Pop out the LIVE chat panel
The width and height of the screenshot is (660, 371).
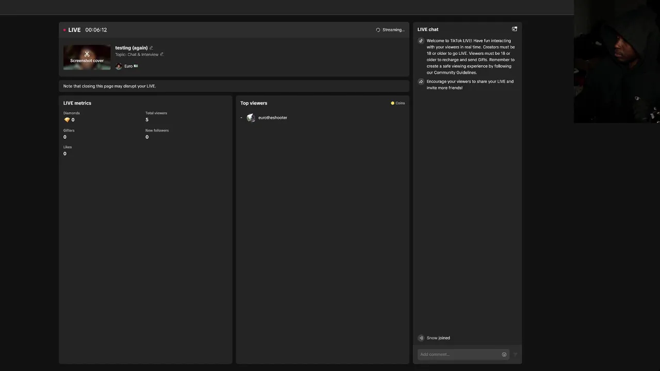click(514, 29)
